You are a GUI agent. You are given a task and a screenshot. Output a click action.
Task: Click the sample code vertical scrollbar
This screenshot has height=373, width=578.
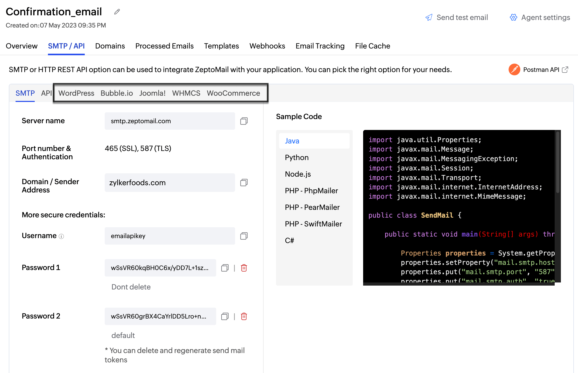[558, 162]
